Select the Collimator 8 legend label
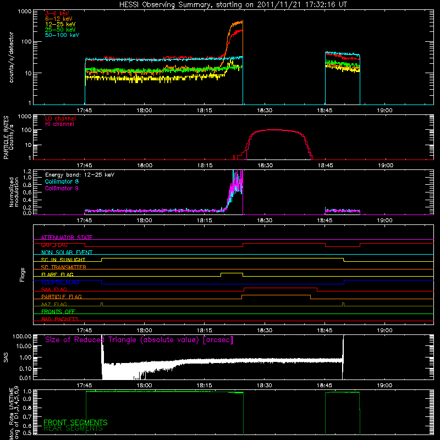This screenshot has width=440, height=440. 62,182
